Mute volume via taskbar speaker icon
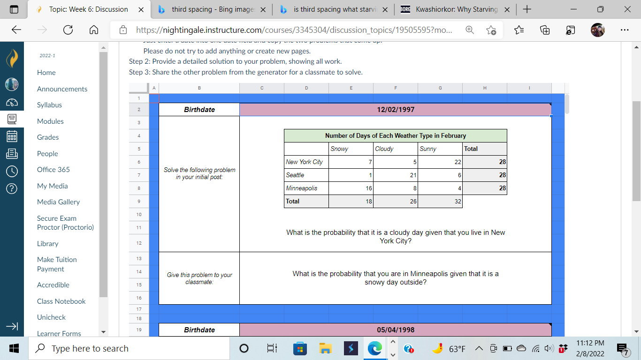The width and height of the screenshot is (641, 360). (549, 348)
